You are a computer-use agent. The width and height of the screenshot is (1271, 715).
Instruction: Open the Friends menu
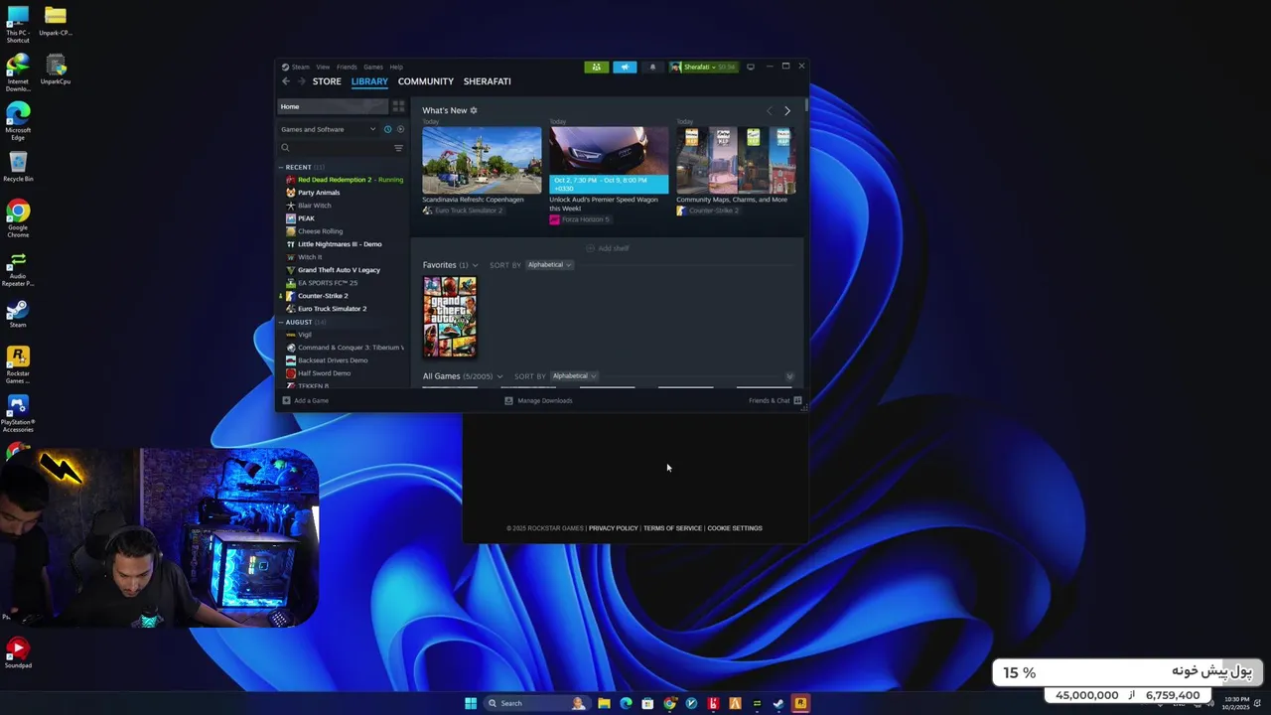pyautogui.click(x=347, y=67)
